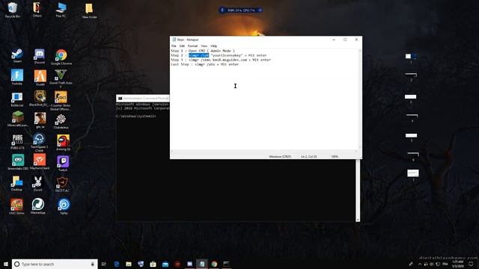This screenshot has height=269, width=479.
Task: Launch the MayhemClient desktop shortcut
Action: [40, 162]
